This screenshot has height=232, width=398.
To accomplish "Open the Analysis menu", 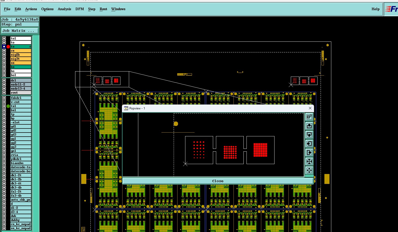I will (x=64, y=9).
